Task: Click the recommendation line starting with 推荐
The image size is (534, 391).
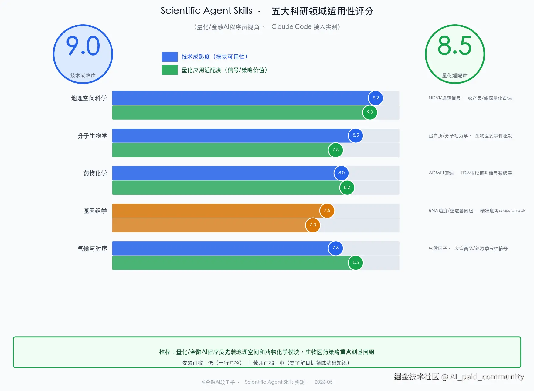Action: point(267,352)
